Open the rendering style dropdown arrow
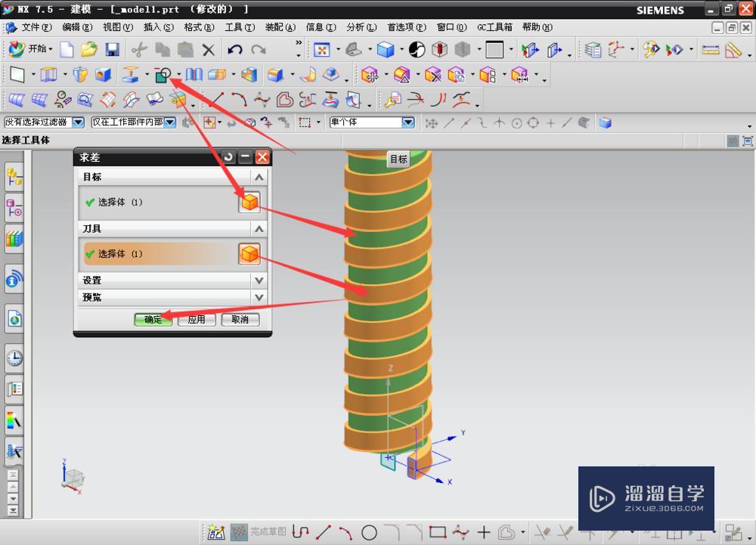This screenshot has width=756, height=545. pos(401,50)
